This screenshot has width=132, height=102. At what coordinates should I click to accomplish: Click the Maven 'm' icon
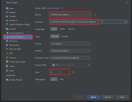pos(7,12)
